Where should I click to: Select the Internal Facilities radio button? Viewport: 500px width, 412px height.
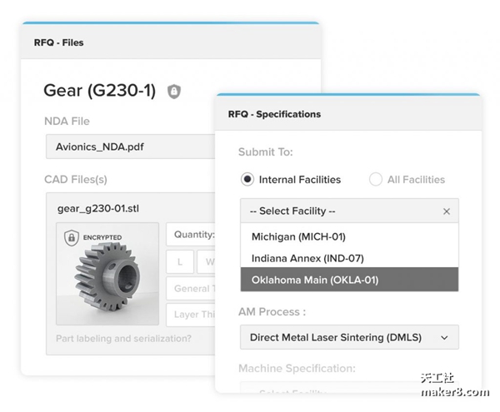click(x=247, y=179)
